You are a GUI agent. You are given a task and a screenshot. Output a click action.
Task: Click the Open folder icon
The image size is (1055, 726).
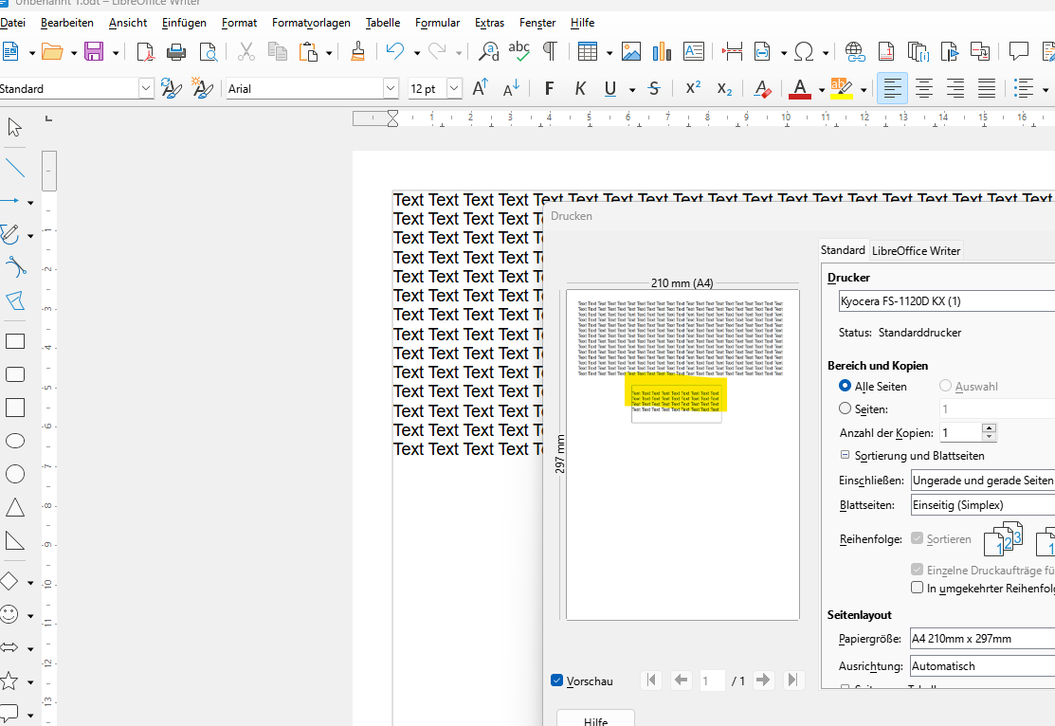click(x=52, y=52)
